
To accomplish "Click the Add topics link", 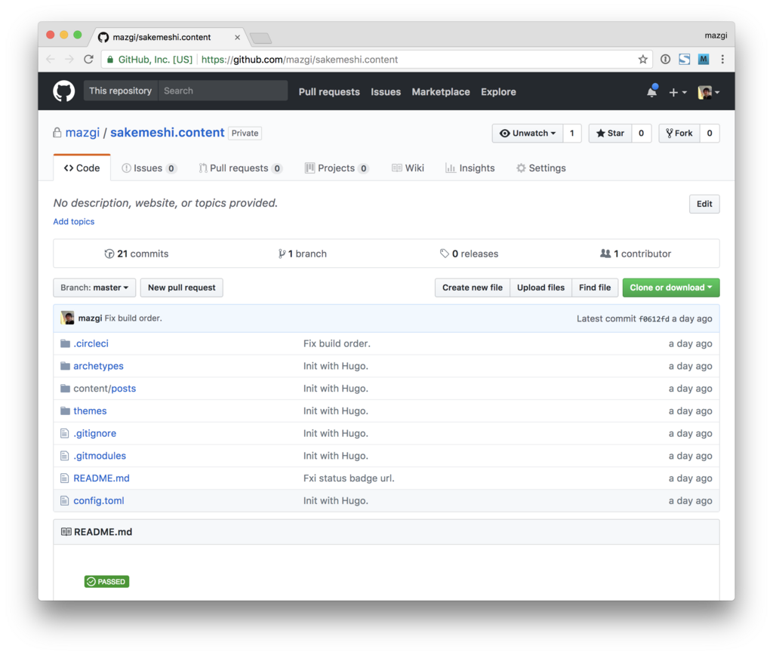I will click(x=74, y=221).
